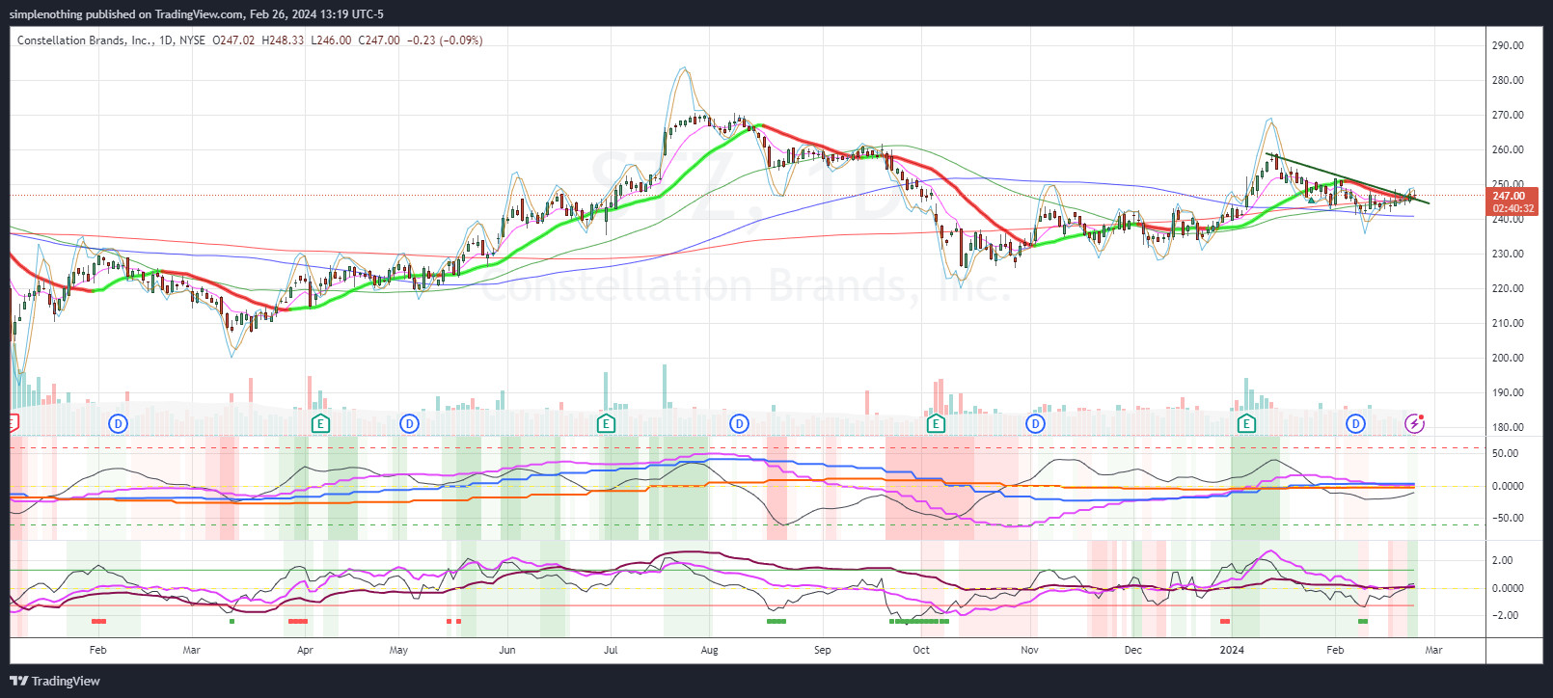Click the 50.00 indicator scale label
The height and width of the screenshot is (698, 1553).
click(x=1505, y=453)
